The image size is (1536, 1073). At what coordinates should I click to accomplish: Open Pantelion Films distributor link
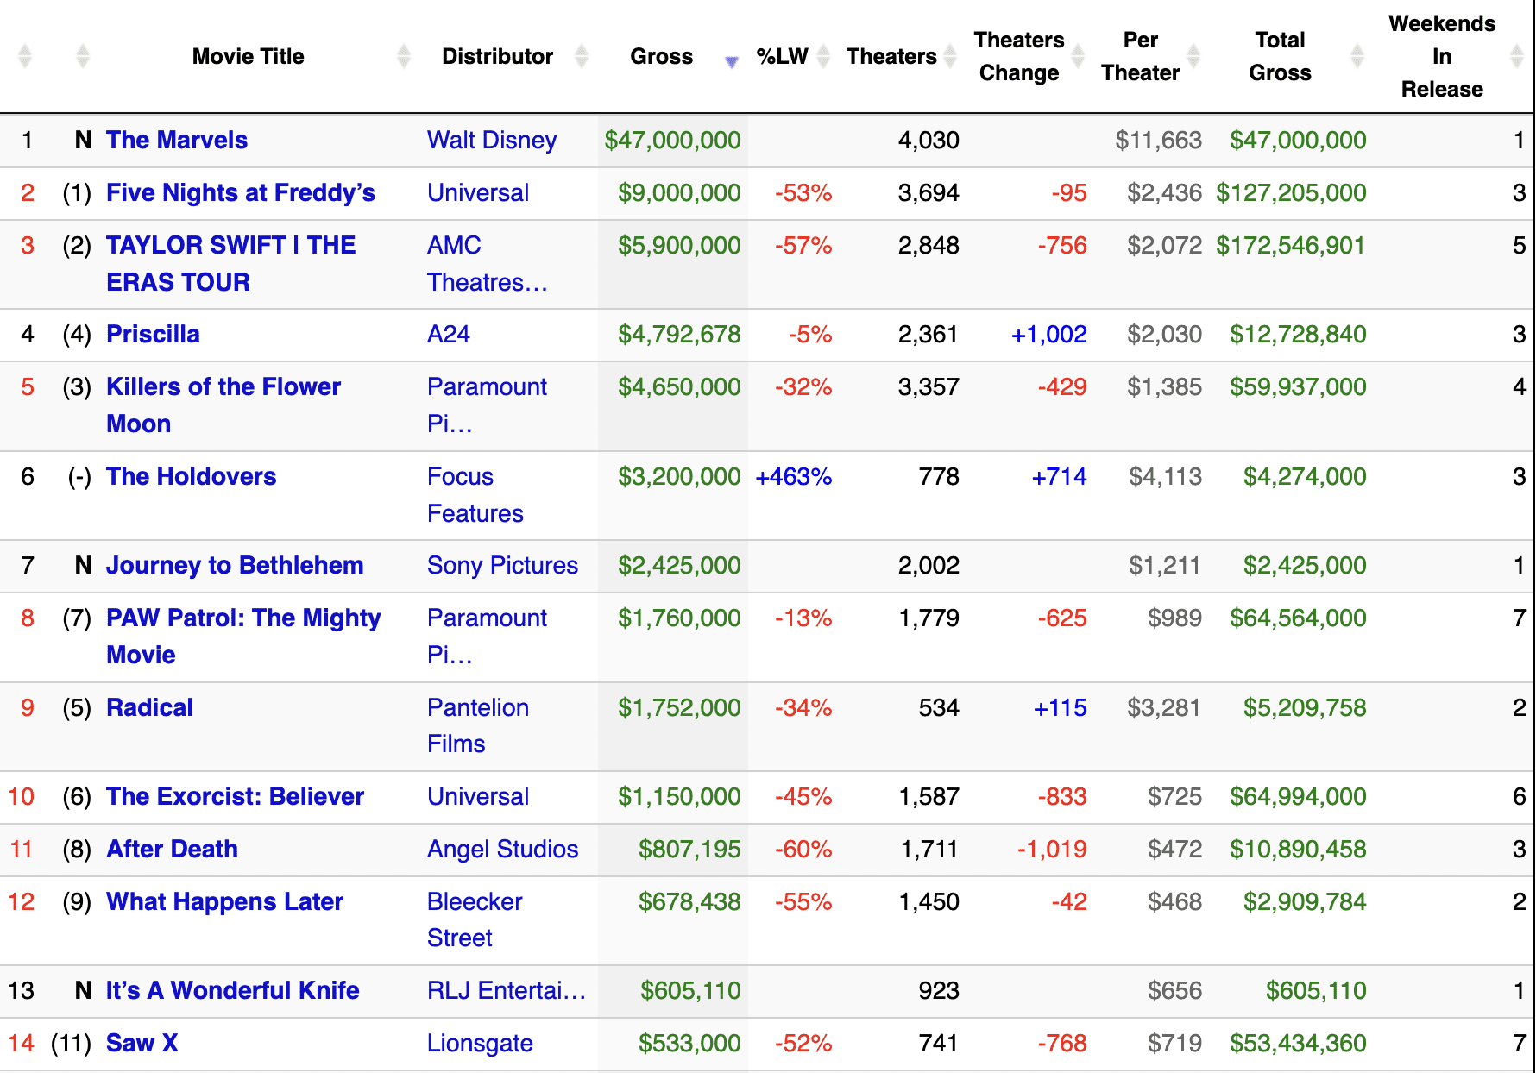click(x=478, y=725)
